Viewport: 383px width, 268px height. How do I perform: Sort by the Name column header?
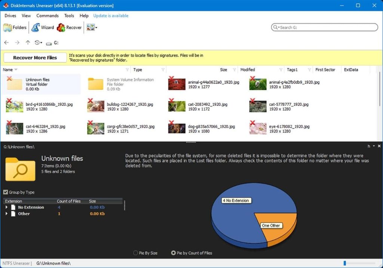tap(7, 70)
